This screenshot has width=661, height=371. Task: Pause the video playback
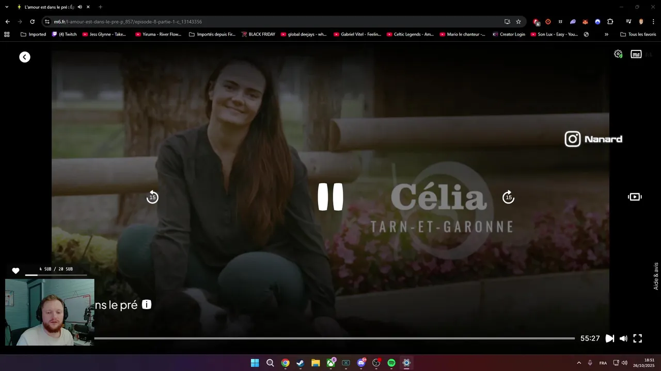click(330, 197)
